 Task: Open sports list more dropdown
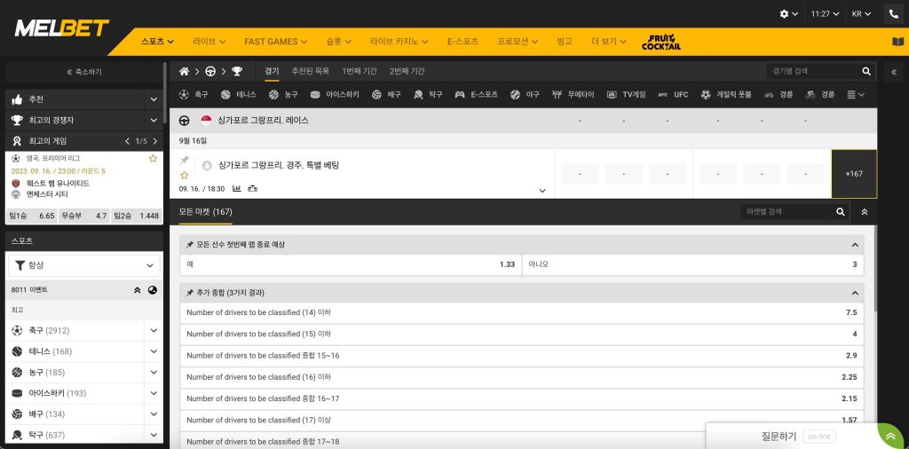coord(856,94)
